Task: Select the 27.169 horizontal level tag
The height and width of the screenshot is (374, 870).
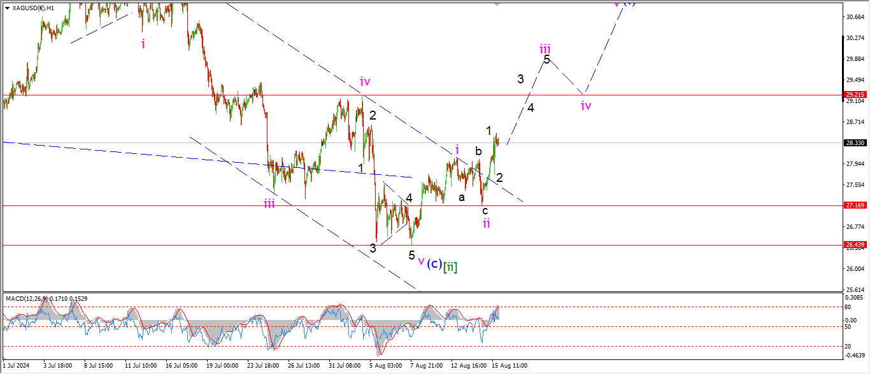Action: 854,205
